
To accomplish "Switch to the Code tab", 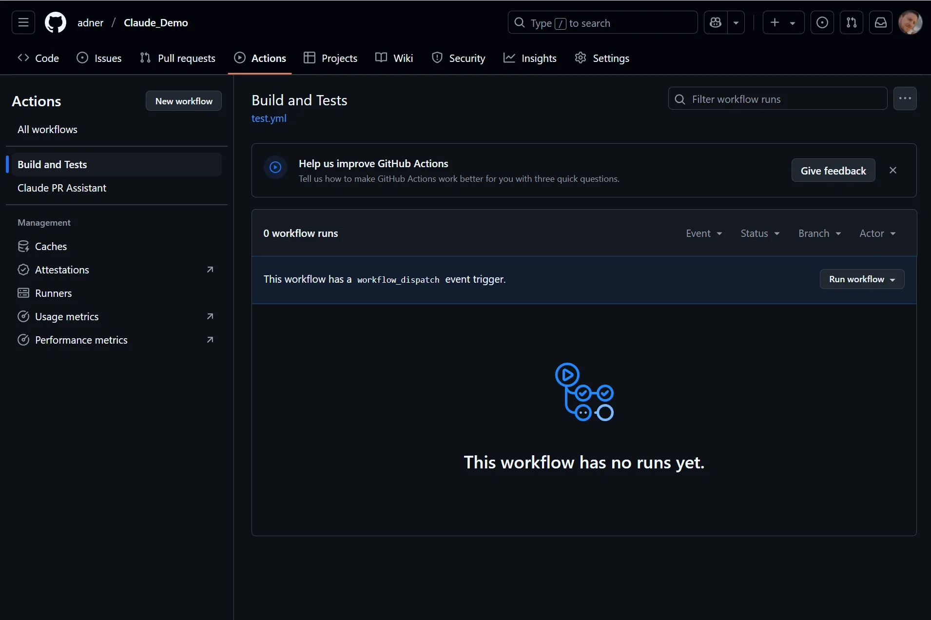I will [x=39, y=58].
